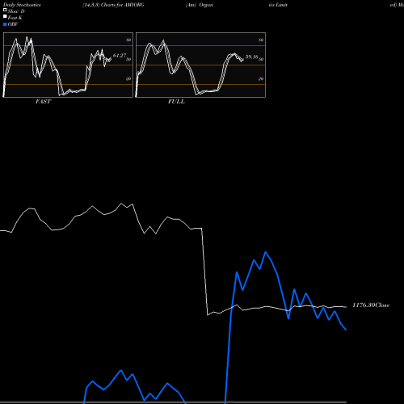Click the Slow D legend swatch
This screenshot has width=404, height=404.
click(5, 11)
